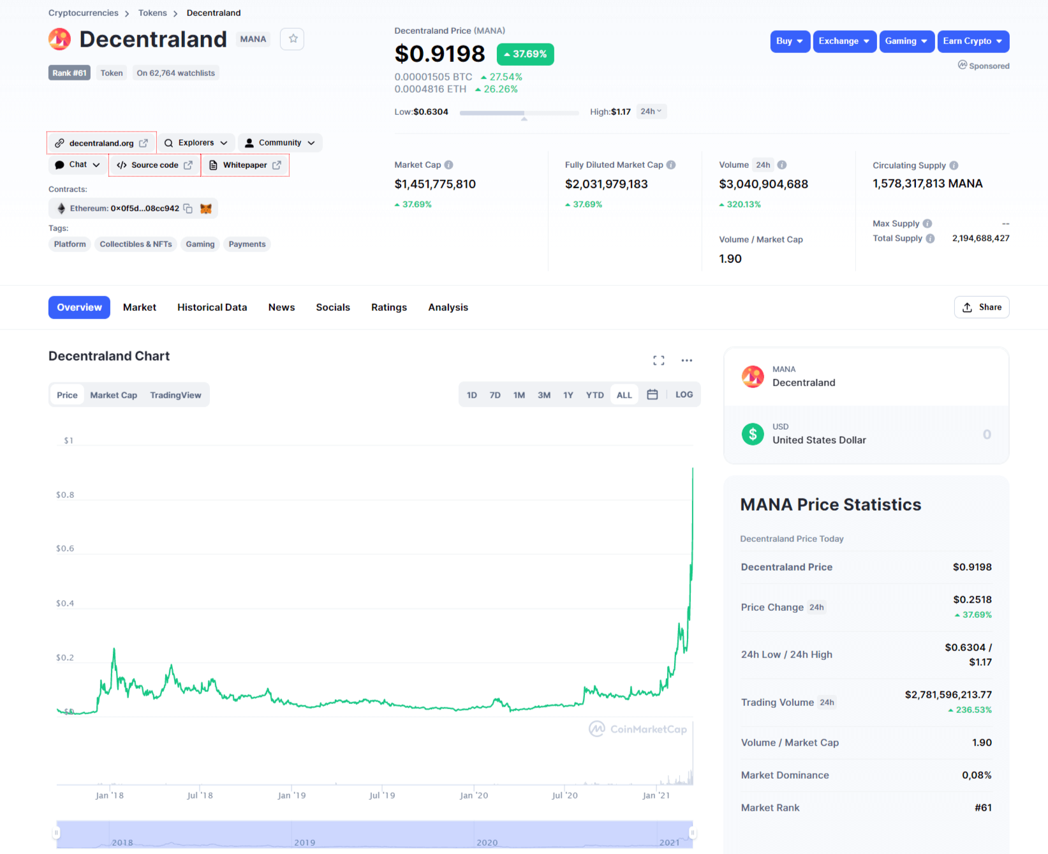The height and width of the screenshot is (854, 1048).
Task: Set chart range to 1D
Action: point(472,395)
